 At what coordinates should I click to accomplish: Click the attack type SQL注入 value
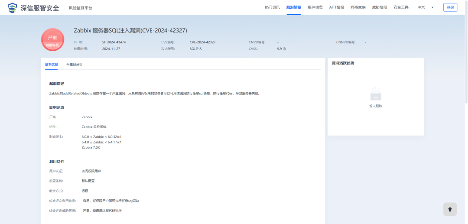point(196,49)
